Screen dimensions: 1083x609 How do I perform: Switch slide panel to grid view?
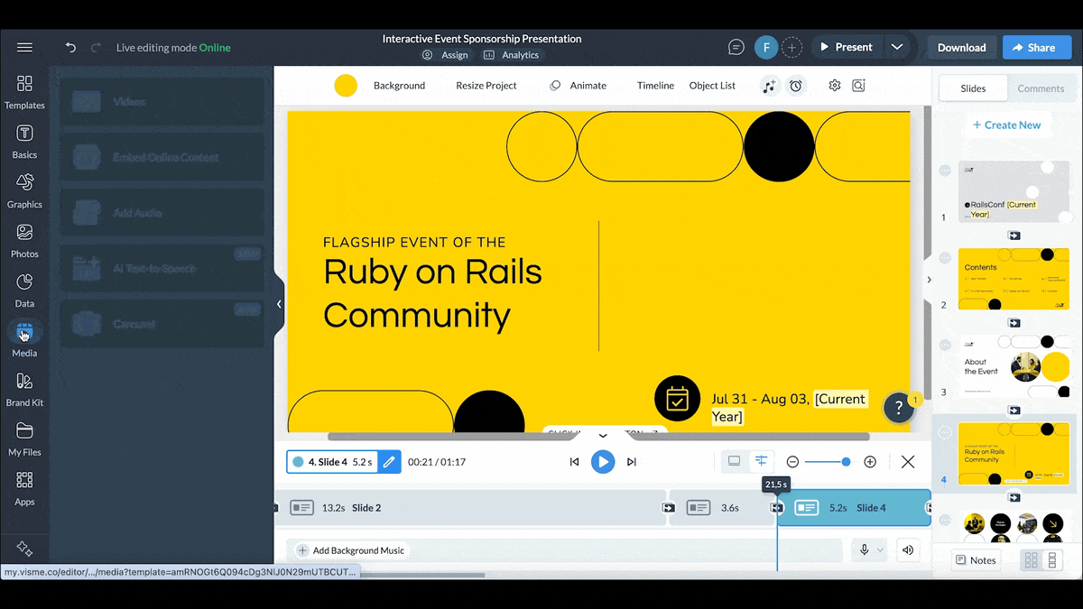pos(1031,560)
